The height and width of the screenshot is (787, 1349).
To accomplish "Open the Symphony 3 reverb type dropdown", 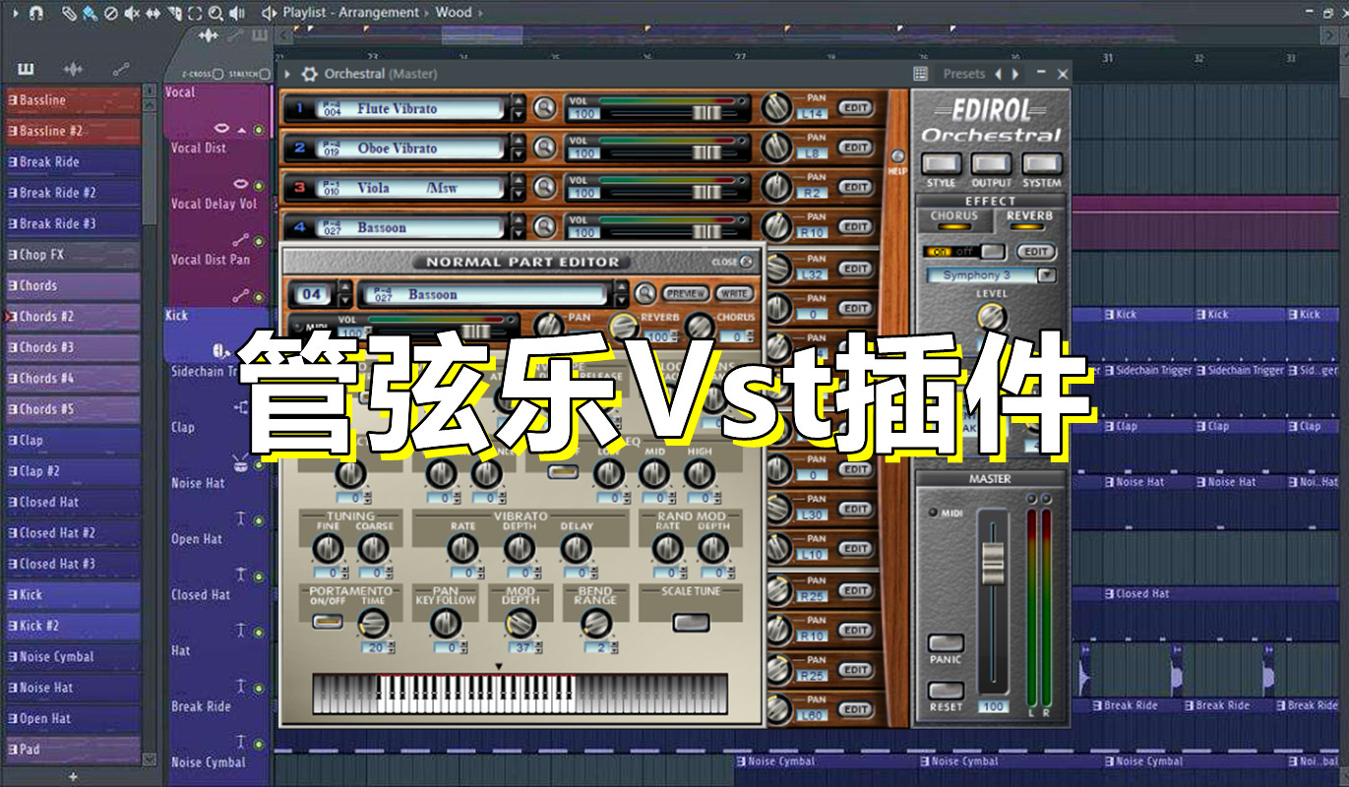I will [x=1047, y=276].
